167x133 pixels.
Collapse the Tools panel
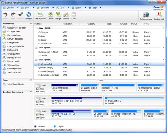tap(31, 80)
